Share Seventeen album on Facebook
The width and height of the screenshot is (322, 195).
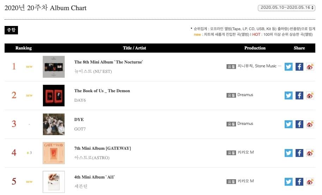[299, 181]
